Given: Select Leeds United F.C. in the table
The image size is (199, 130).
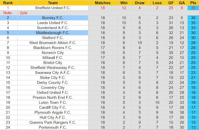Looking at the screenshot, I should click(53, 23).
